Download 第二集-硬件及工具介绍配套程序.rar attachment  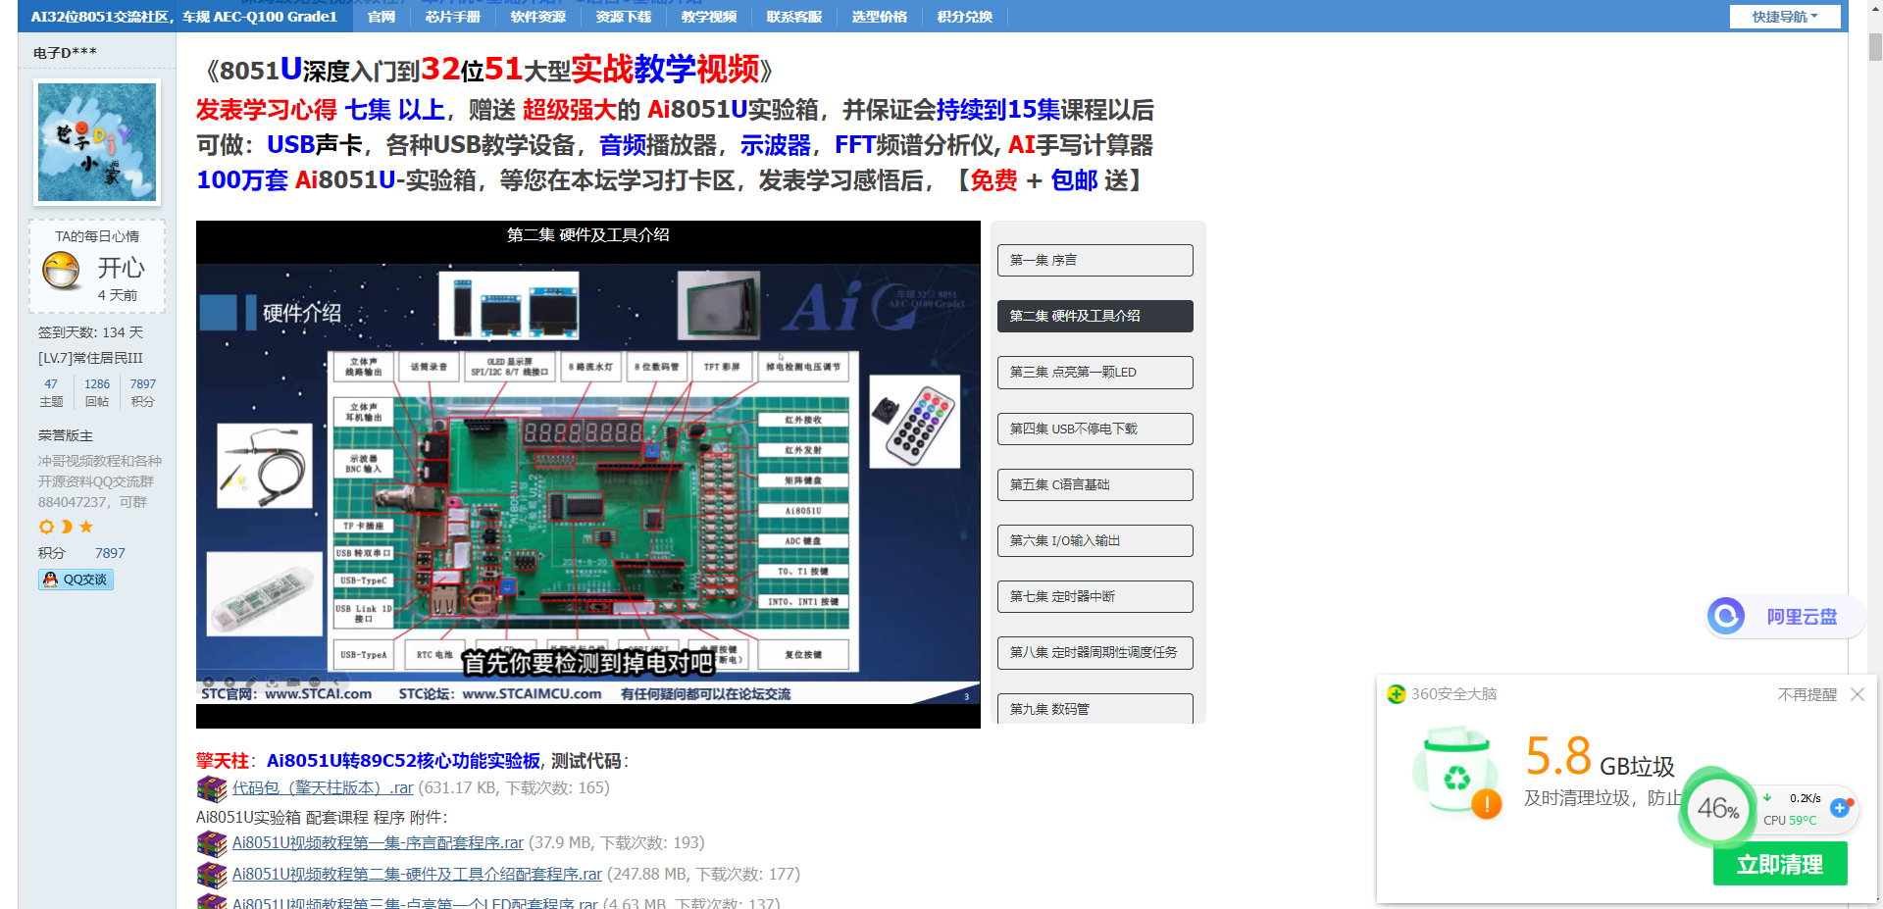click(417, 874)
